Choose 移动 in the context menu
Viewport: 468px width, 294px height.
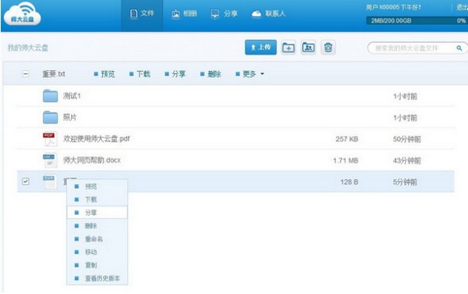tap(97, 252)
